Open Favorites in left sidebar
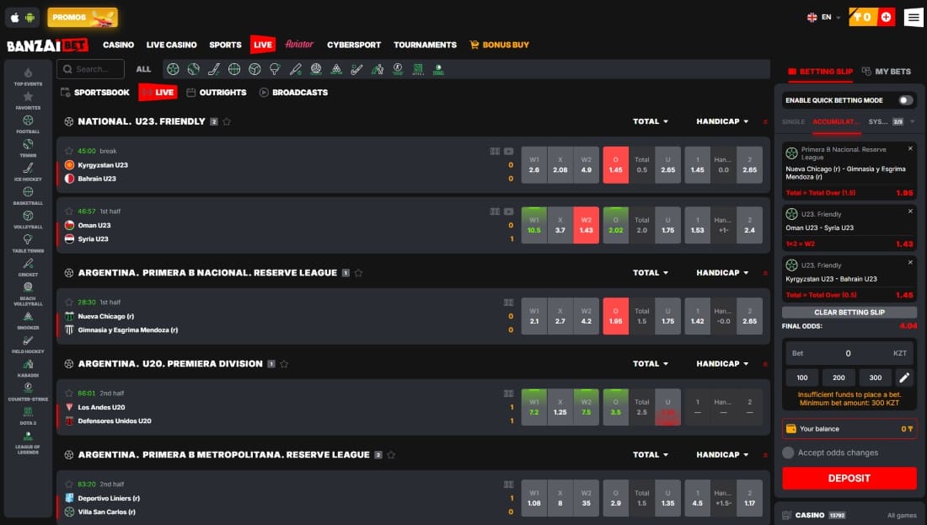 (28, 100)
